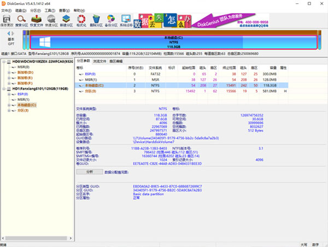Click the 分析 (Analyze) button

click(x=90, y=171)
